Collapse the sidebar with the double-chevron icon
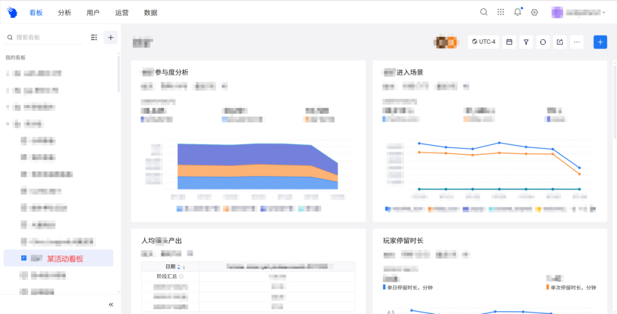The width and height of the screenshot is (617, 314). [x=111, y=304]
